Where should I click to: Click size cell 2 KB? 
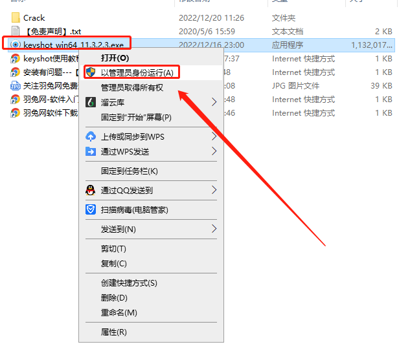click(x=383, y=32)
